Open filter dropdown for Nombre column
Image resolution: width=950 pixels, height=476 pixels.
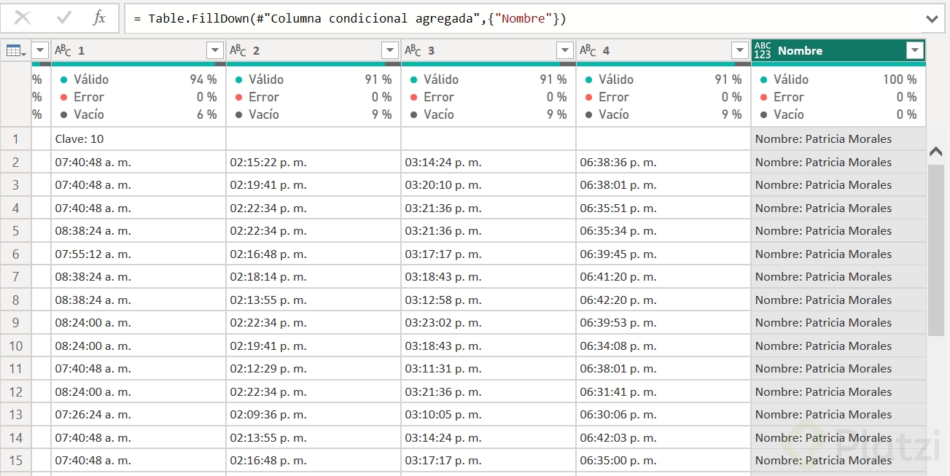click(x=915, y=50)
